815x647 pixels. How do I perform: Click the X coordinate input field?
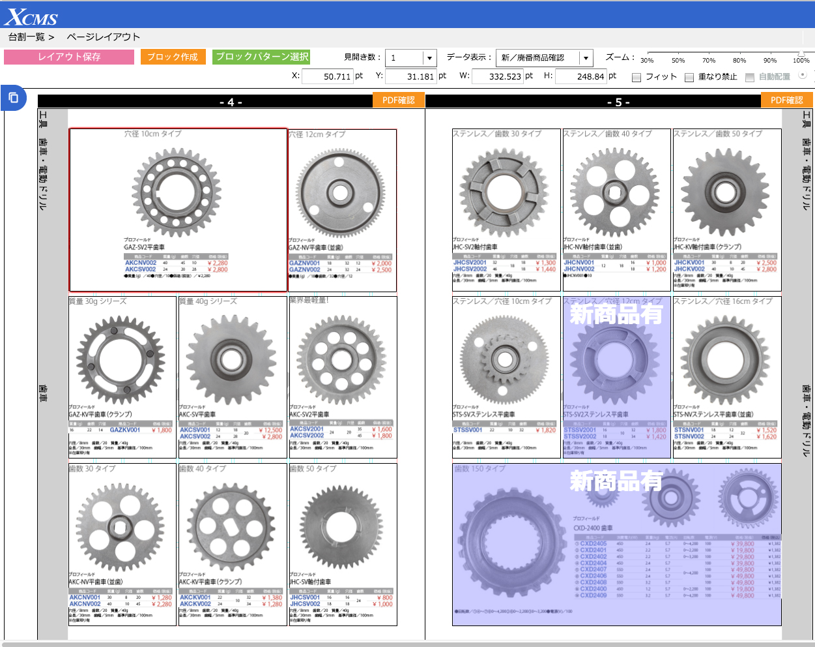(x=327, y=76)
